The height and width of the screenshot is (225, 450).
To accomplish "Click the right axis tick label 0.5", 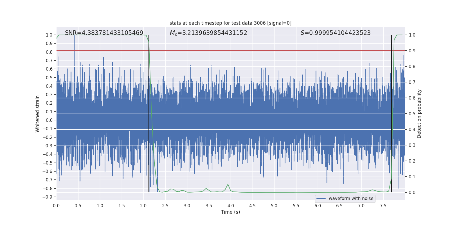I will pos(412,114).
